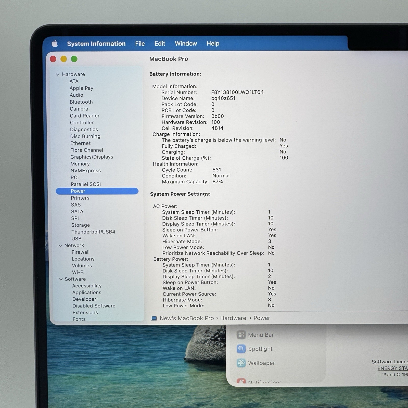Select Spotlight in Settings sidebar
This screenshot has height=408, width=408.
tap(260, 349)
